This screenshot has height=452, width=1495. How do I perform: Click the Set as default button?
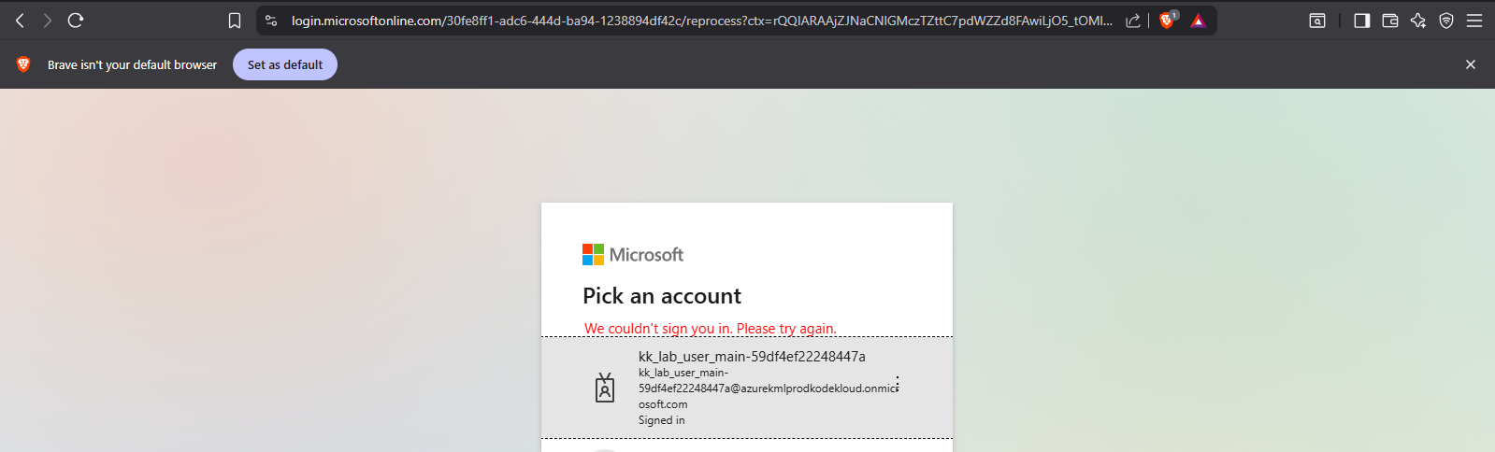[285, 64]
